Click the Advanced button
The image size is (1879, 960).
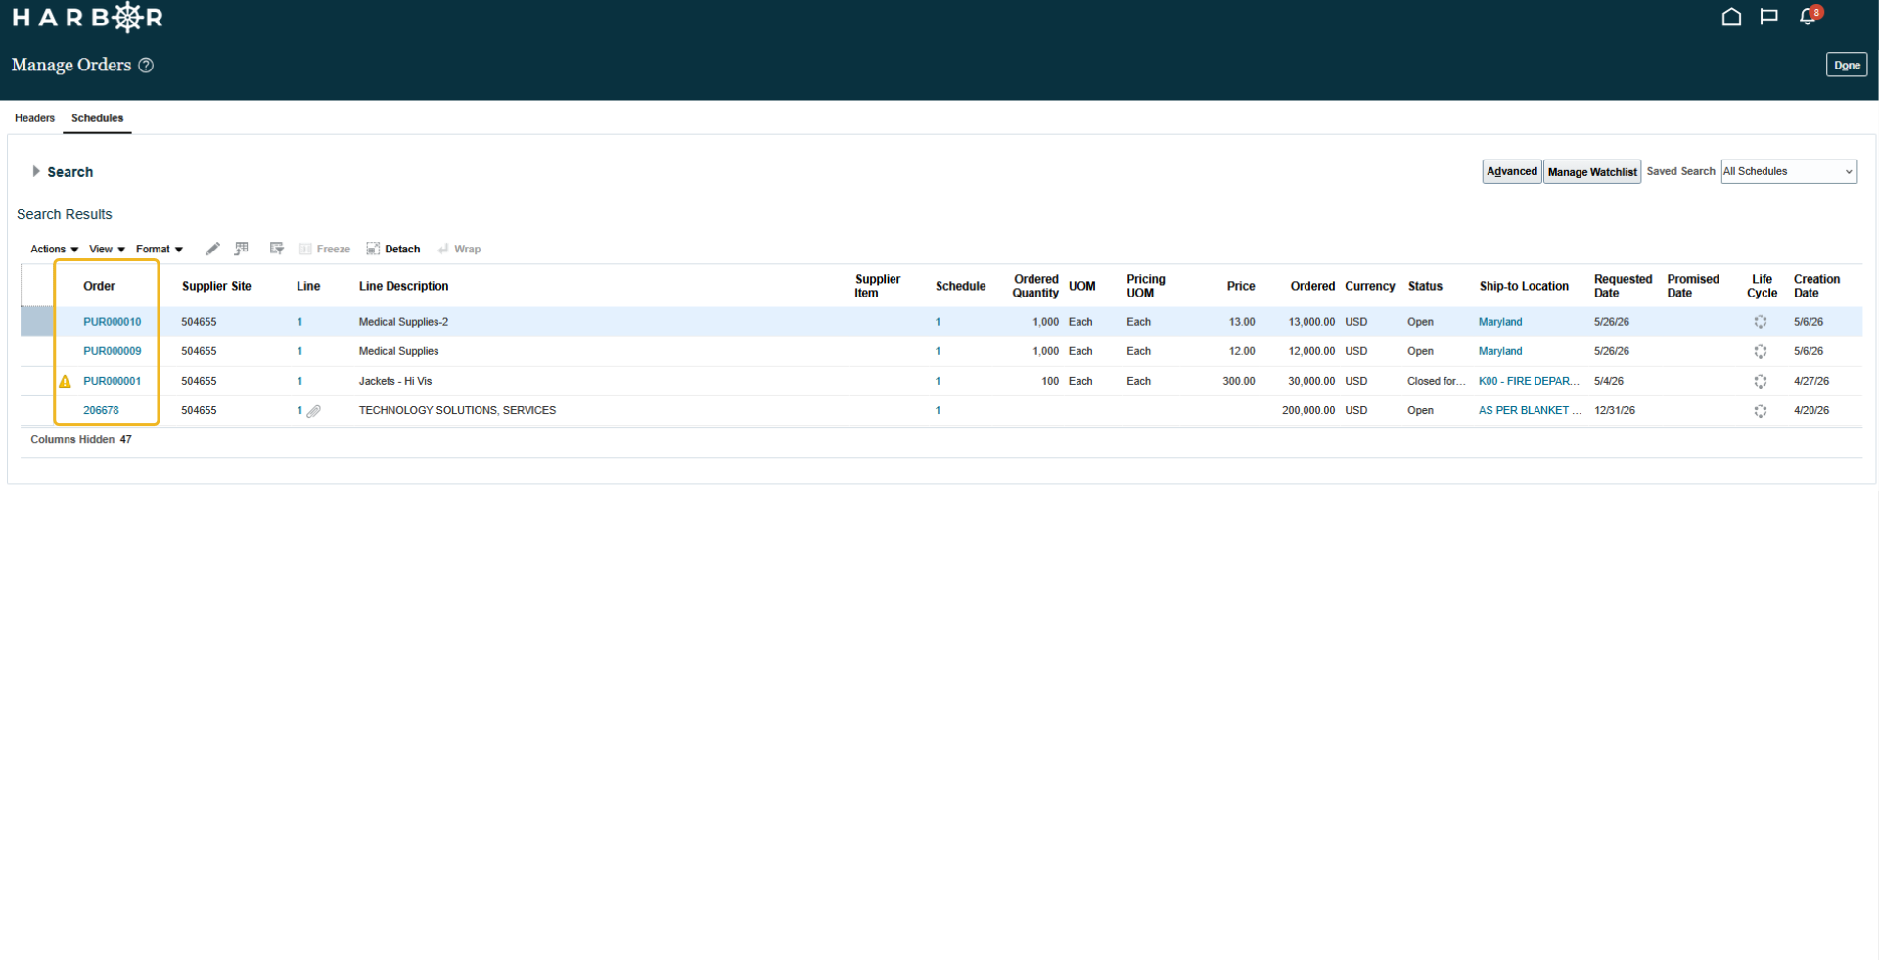tap(1512, 172)
